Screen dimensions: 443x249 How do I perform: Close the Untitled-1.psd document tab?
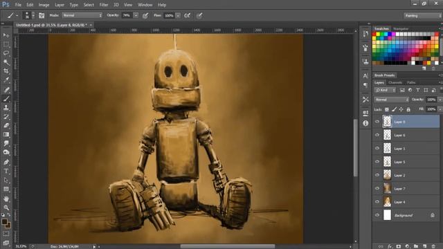pos(91,25)
